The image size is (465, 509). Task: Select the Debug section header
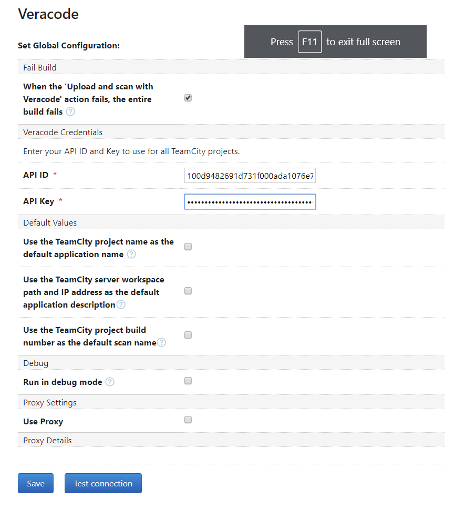pyautogui.click(x=35, y=363)
